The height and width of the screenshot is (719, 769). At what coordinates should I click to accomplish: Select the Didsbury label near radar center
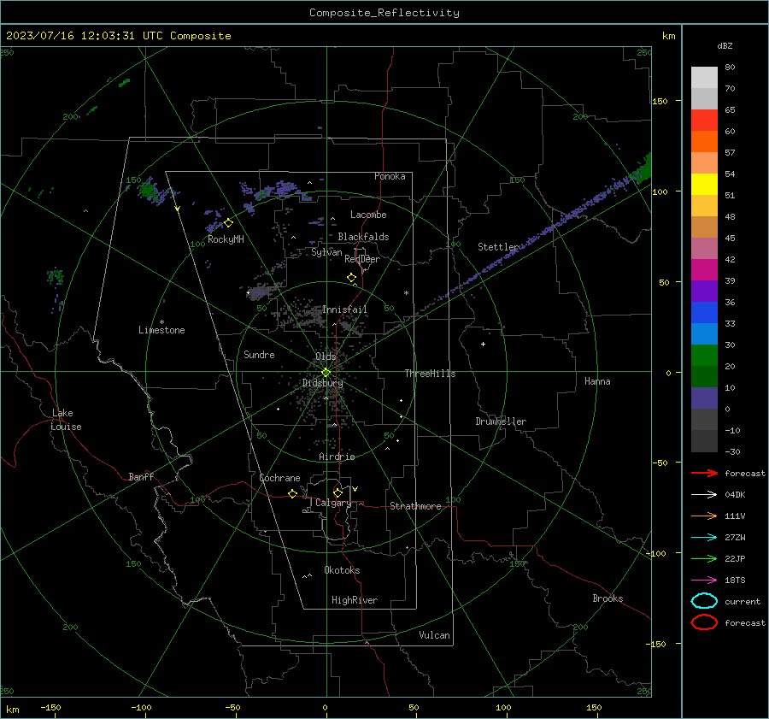(x=322, y=383)
